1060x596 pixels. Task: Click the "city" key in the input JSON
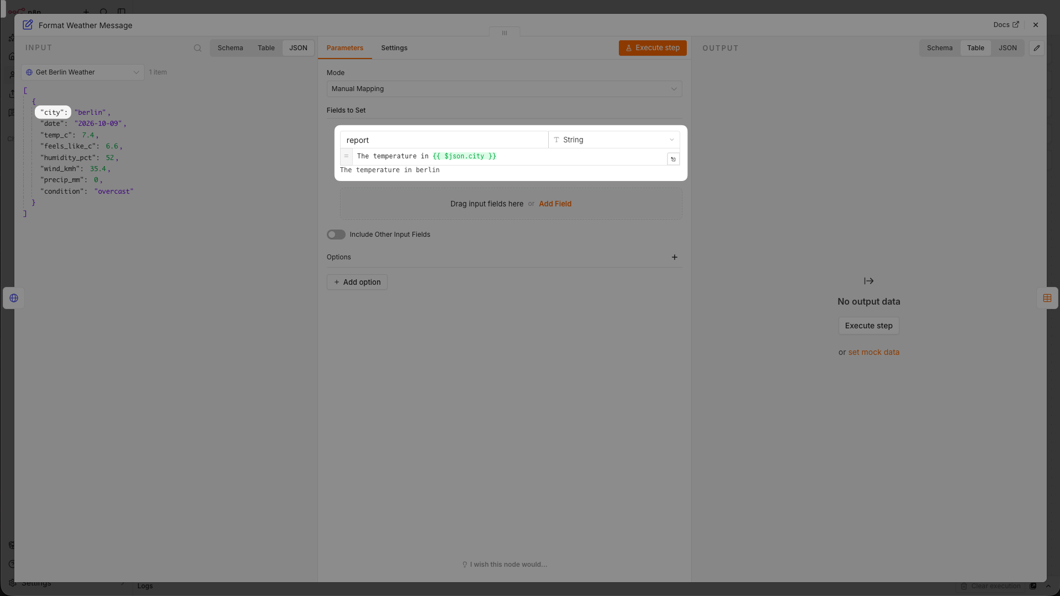click(x=54, y=113)
